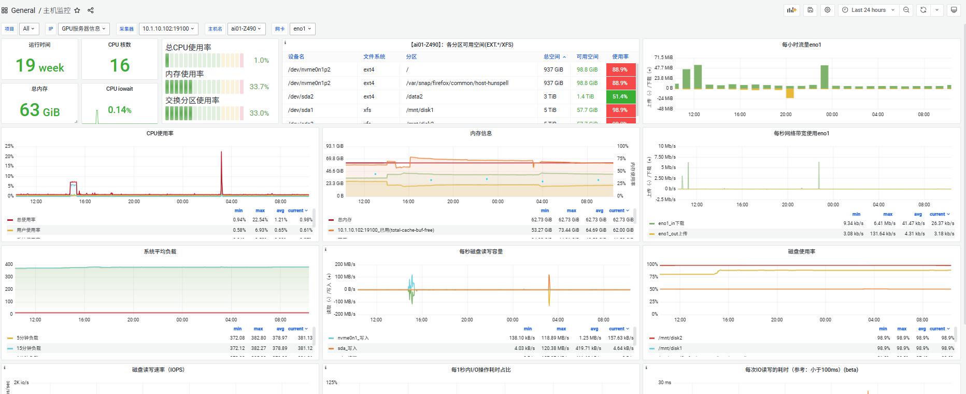Sort 每秒网络带宽 legend by max

click(x=888, y=214)
